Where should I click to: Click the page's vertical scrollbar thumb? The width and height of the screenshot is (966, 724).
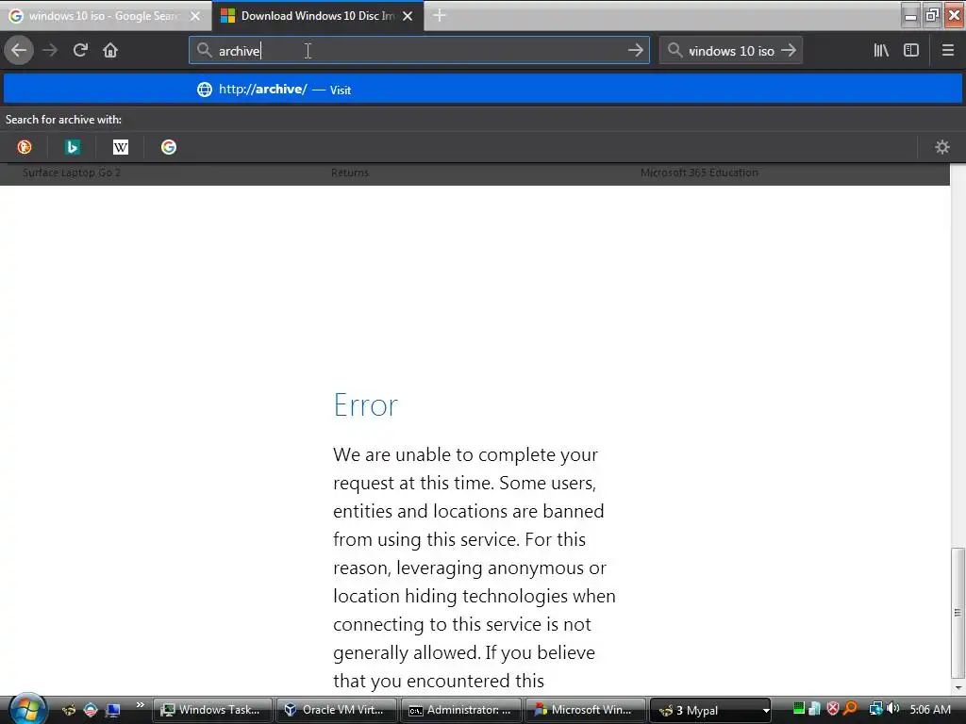coord(958,613)
